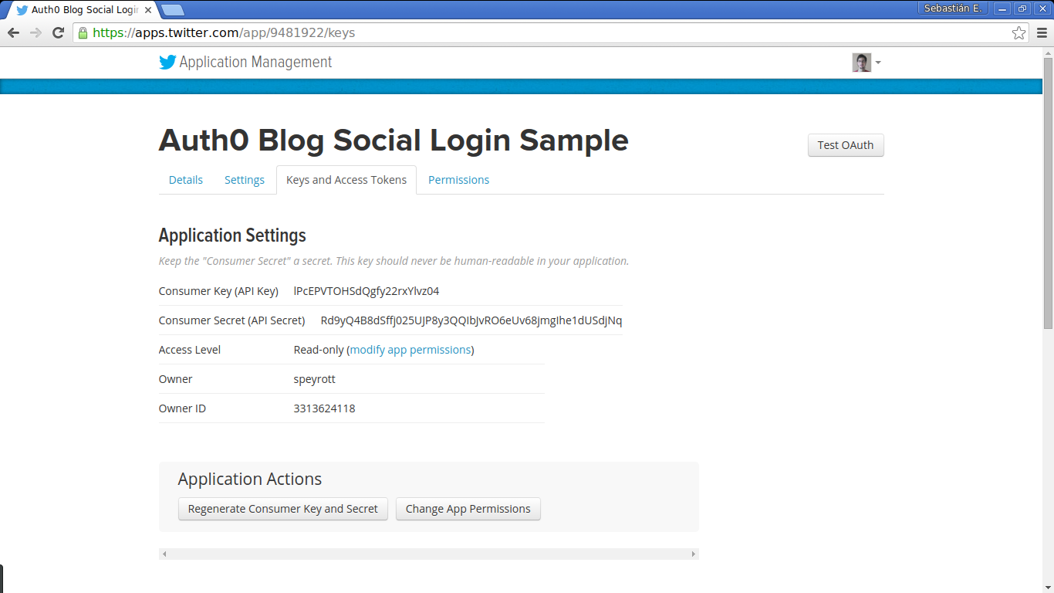
Task: Click the owner name speyrott
Action: pyautogui.click(x=315, y=379)
